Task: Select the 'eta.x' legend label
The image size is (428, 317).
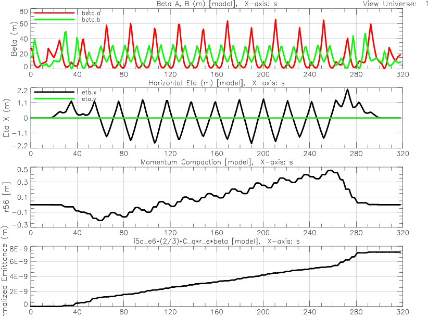Action: click(x=89, y=92)
